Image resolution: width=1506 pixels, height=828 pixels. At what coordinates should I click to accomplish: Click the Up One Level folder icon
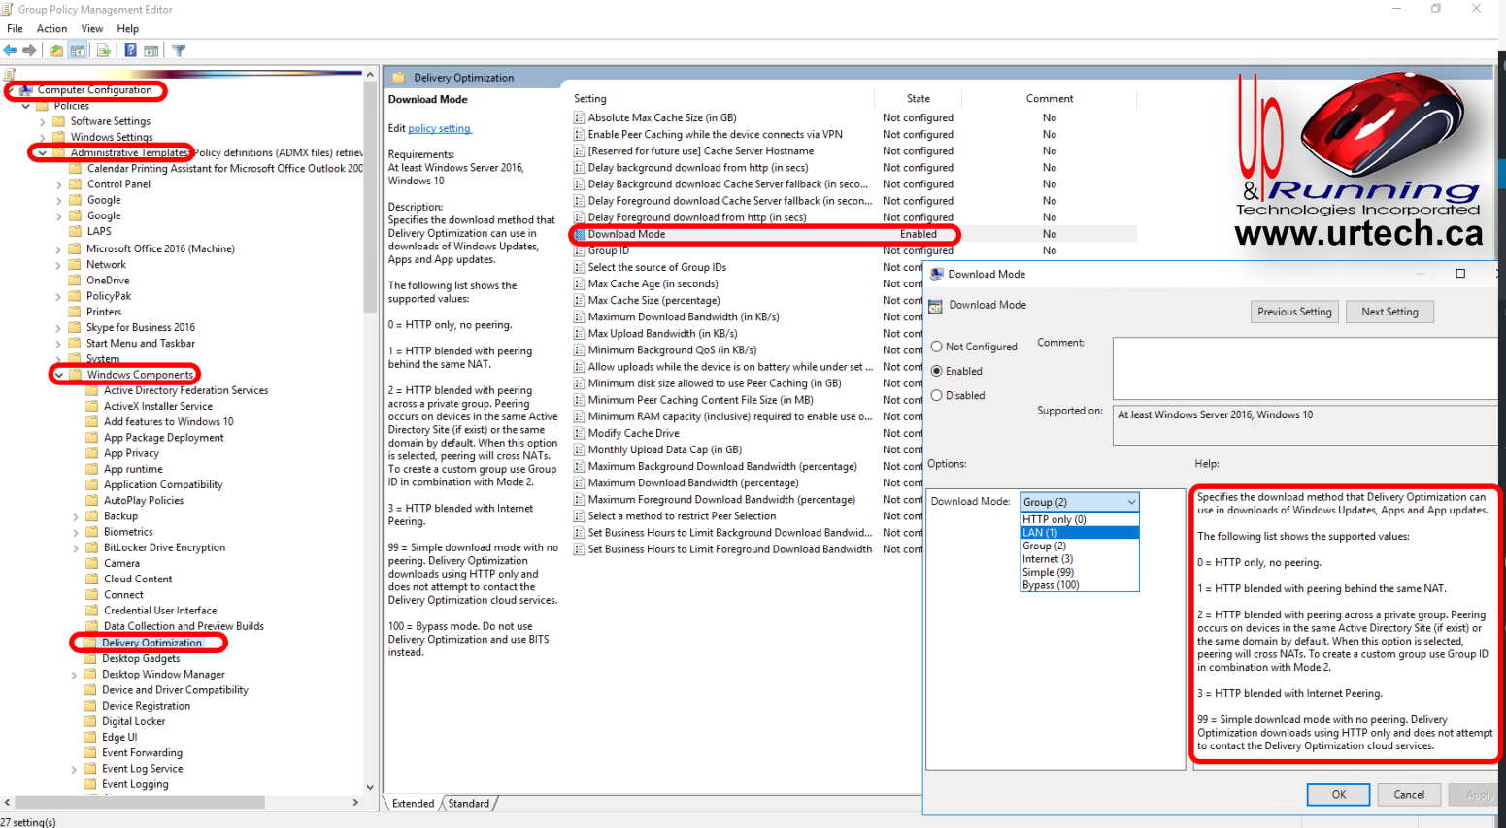pos(56,50)
